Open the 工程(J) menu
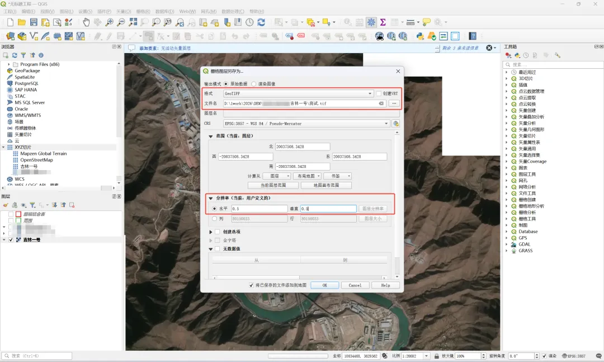604x362 pixels. tap(10, 11)
